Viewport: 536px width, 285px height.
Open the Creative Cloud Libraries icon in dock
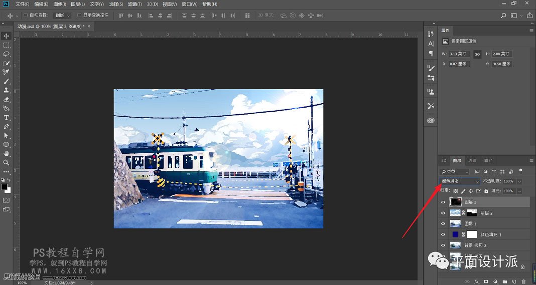tap(431, 121)
